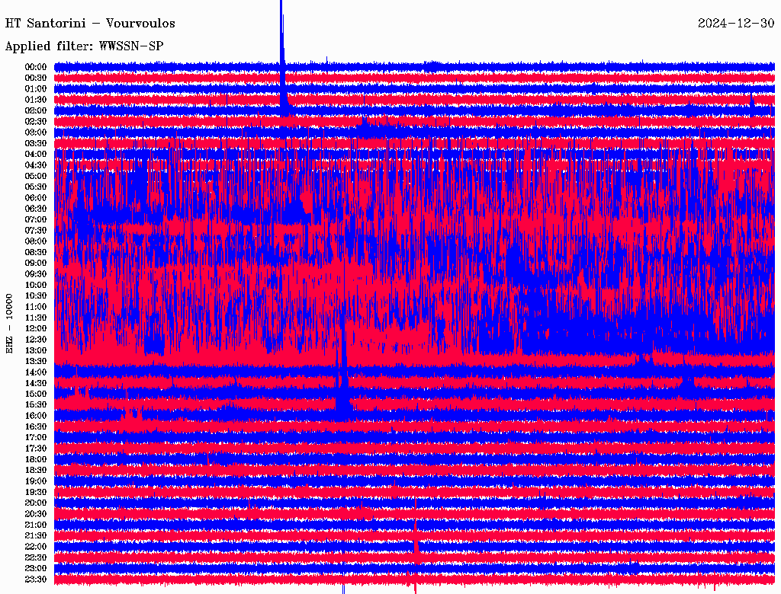Click the 11:30 time label
The image size is (781, 594).
pos(36,318)
